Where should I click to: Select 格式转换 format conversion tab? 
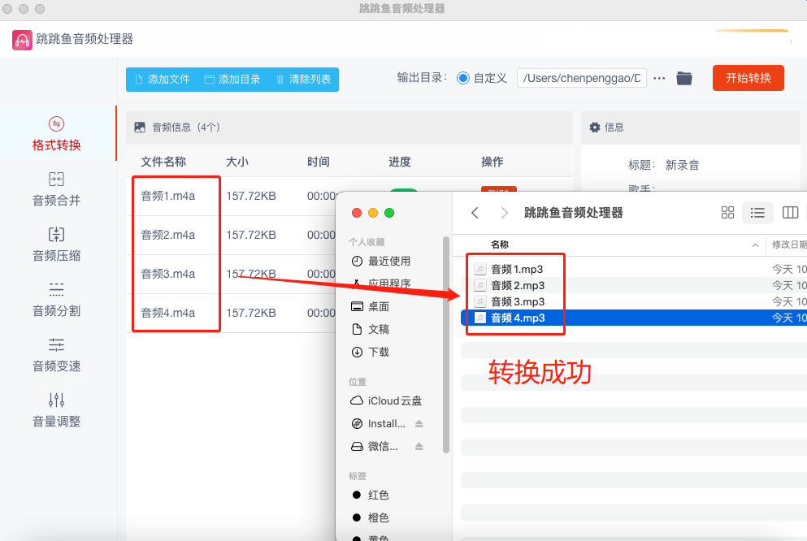tap(56, 134)
